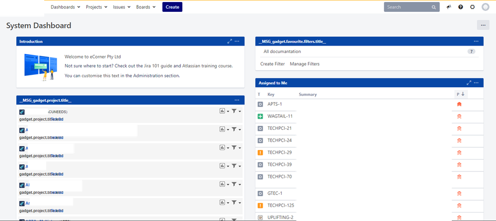This screenshot has width=496, height=221.
Task: Open the Introduction gadget ellipsis menu
Action: [237, 41]
